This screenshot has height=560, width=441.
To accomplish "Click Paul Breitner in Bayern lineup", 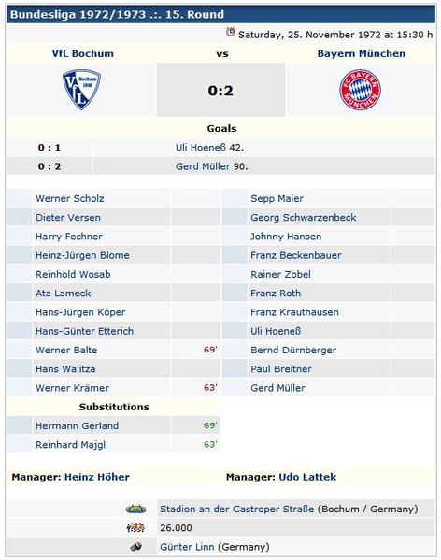I will coord(281,369).
